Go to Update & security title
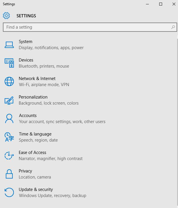The height and width of the screenshot is (208, 178). [x=36, y=190]
